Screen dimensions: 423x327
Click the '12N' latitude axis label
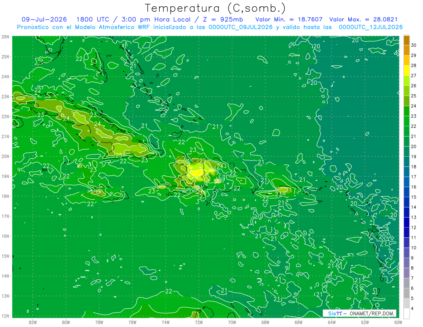(x=5, y=316)
